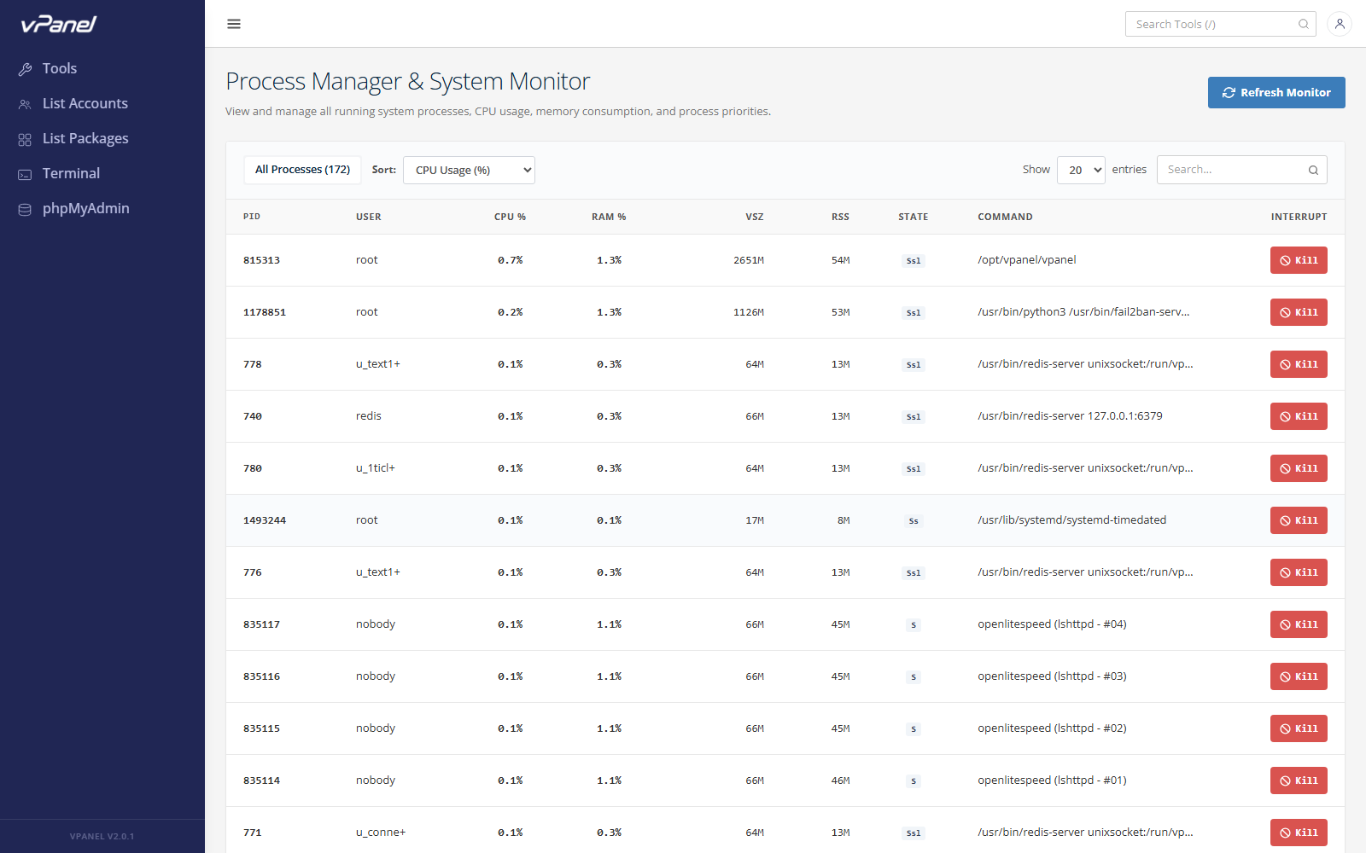
Task: Click the STATE column header
Action: 914,217
